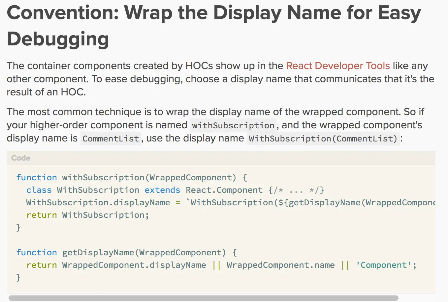
Task: Click the 'function getDisplayName(WrappedComponent) {' code line
Action: tap(127, 253)
